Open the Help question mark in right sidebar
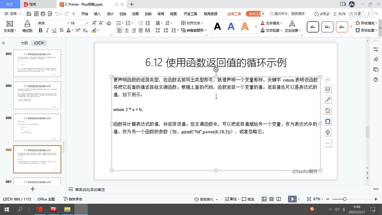The width and height of the screenshot is (382, 215). (376, 80)
